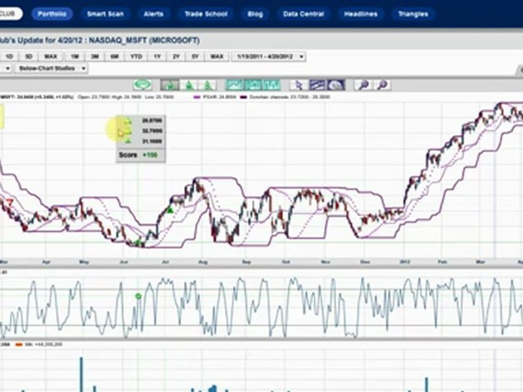Switch to the middle teal chart style icon
The height and width of the screenshot is (392, 523).
coord(253,85)
